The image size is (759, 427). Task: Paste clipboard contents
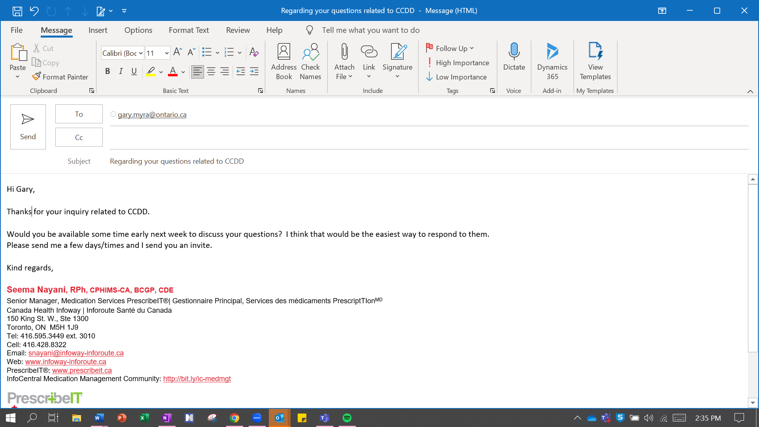[18, 57]
